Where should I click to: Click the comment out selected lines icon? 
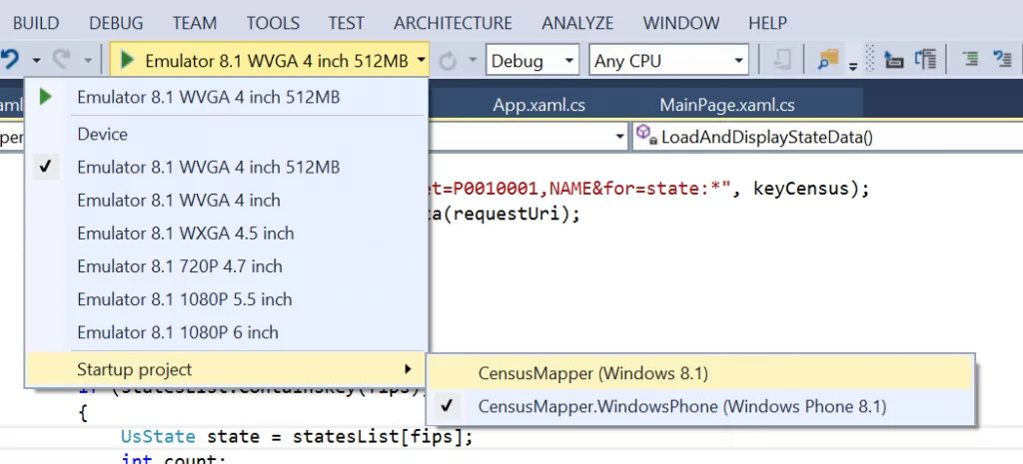point(970,60)
